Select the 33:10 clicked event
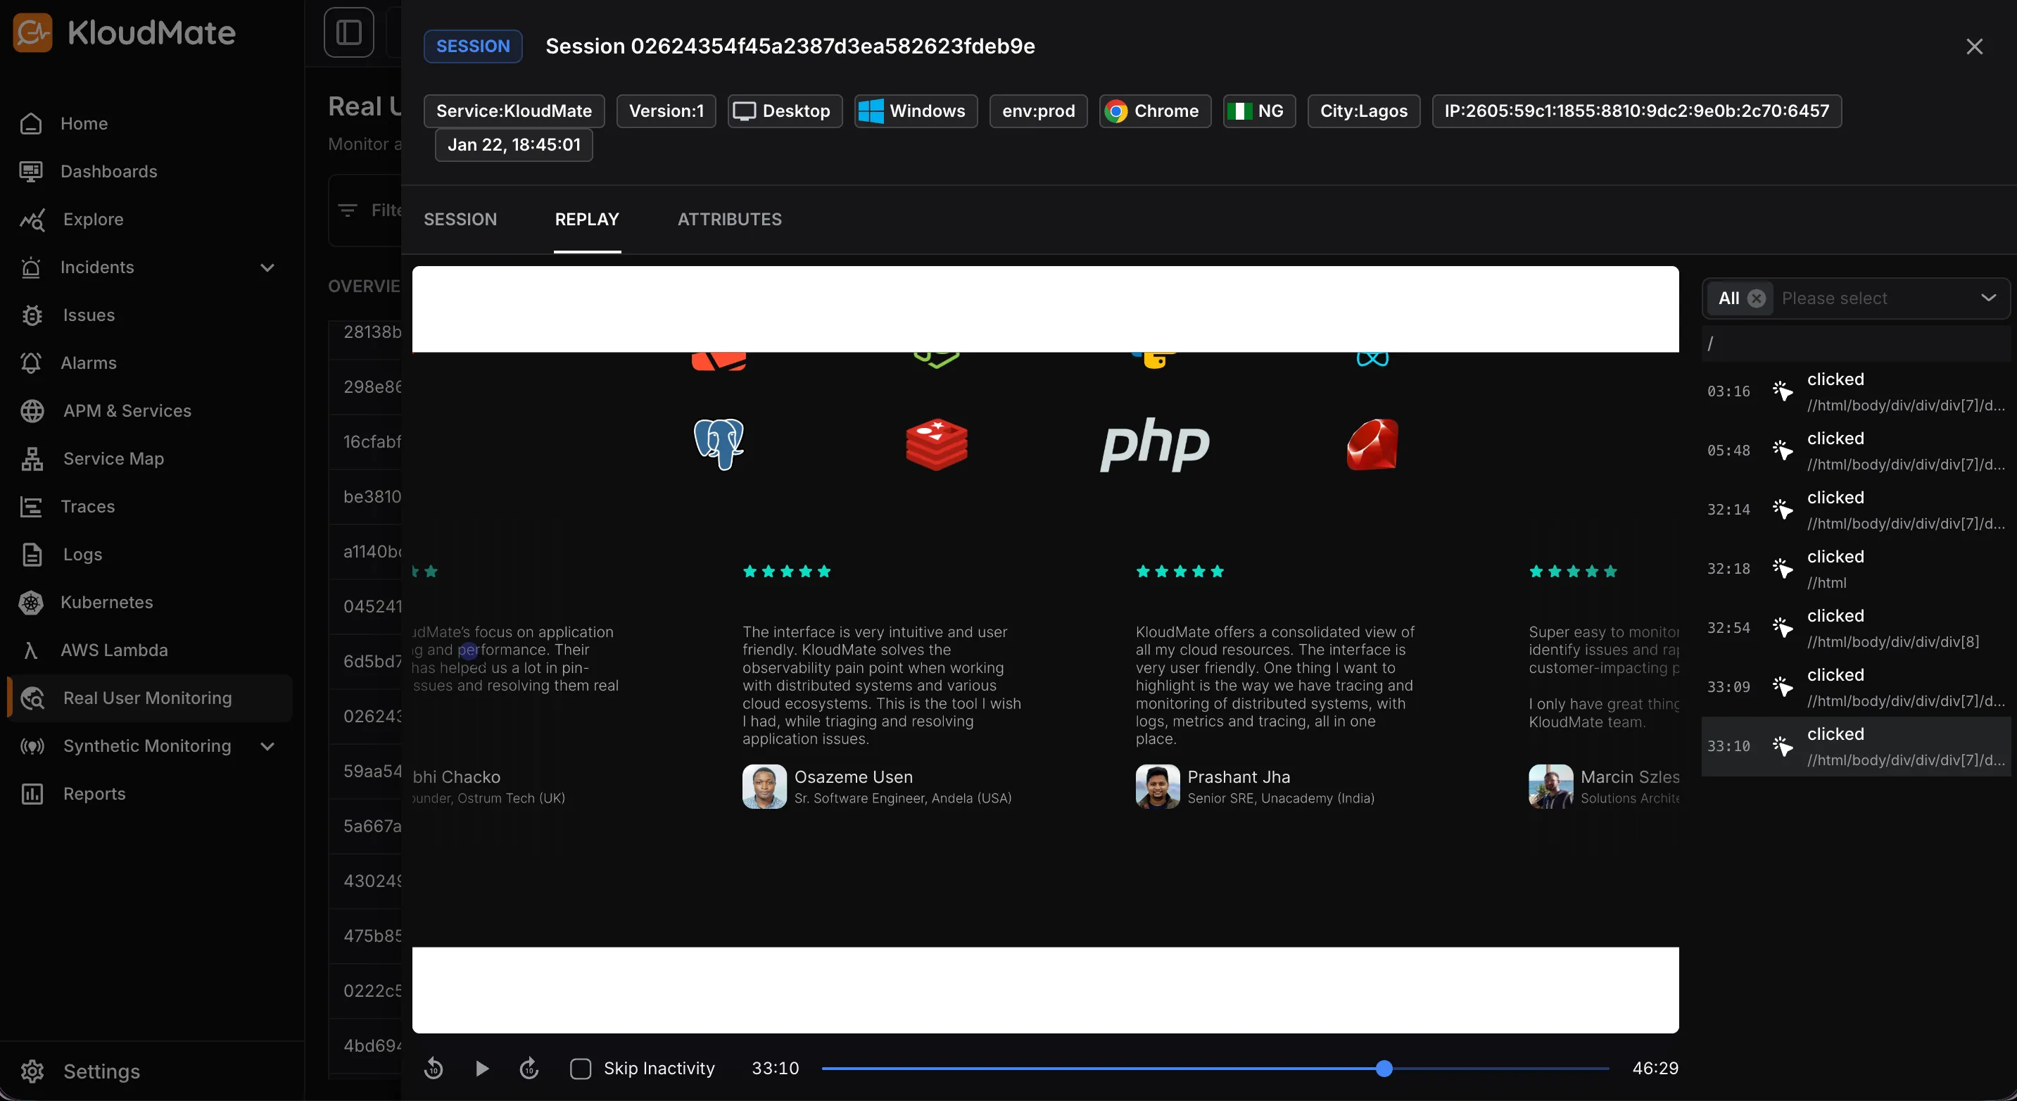The width and height of the screenshot is (2017, 1101). coord(1856,746)
